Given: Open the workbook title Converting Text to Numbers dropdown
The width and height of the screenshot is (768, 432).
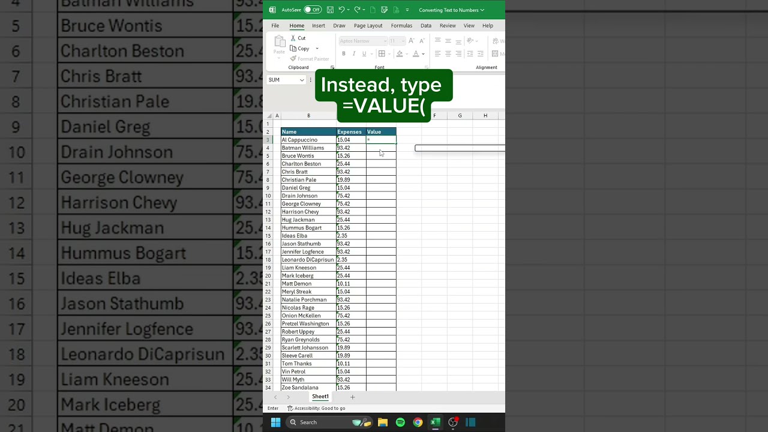Looking at the screenshot, I should click(x=451, y=10).
